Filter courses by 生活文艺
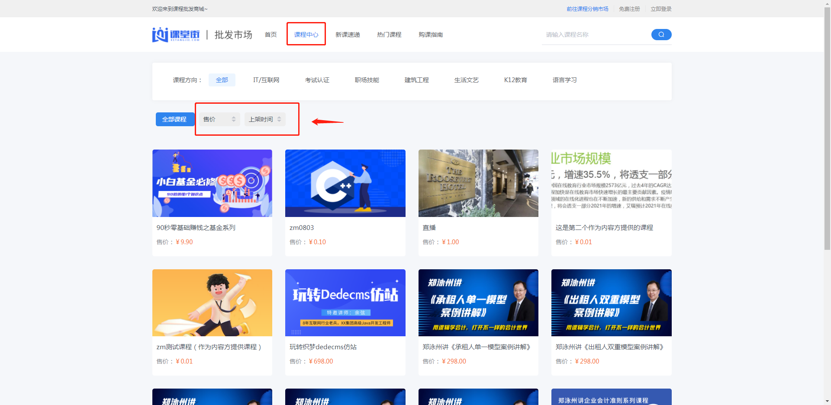The height and width of the screenshot is (405, 831). pos(467,80)
